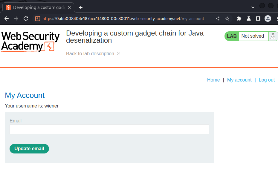Reload the current page

click(x=26, y=19)
